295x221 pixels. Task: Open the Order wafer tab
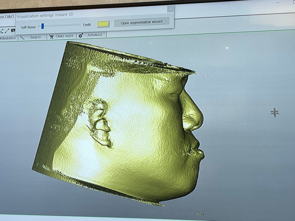62,36
